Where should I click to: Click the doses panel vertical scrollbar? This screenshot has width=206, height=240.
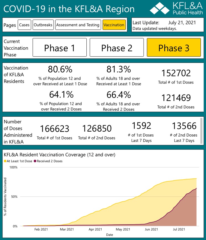(x=201, y=131)
